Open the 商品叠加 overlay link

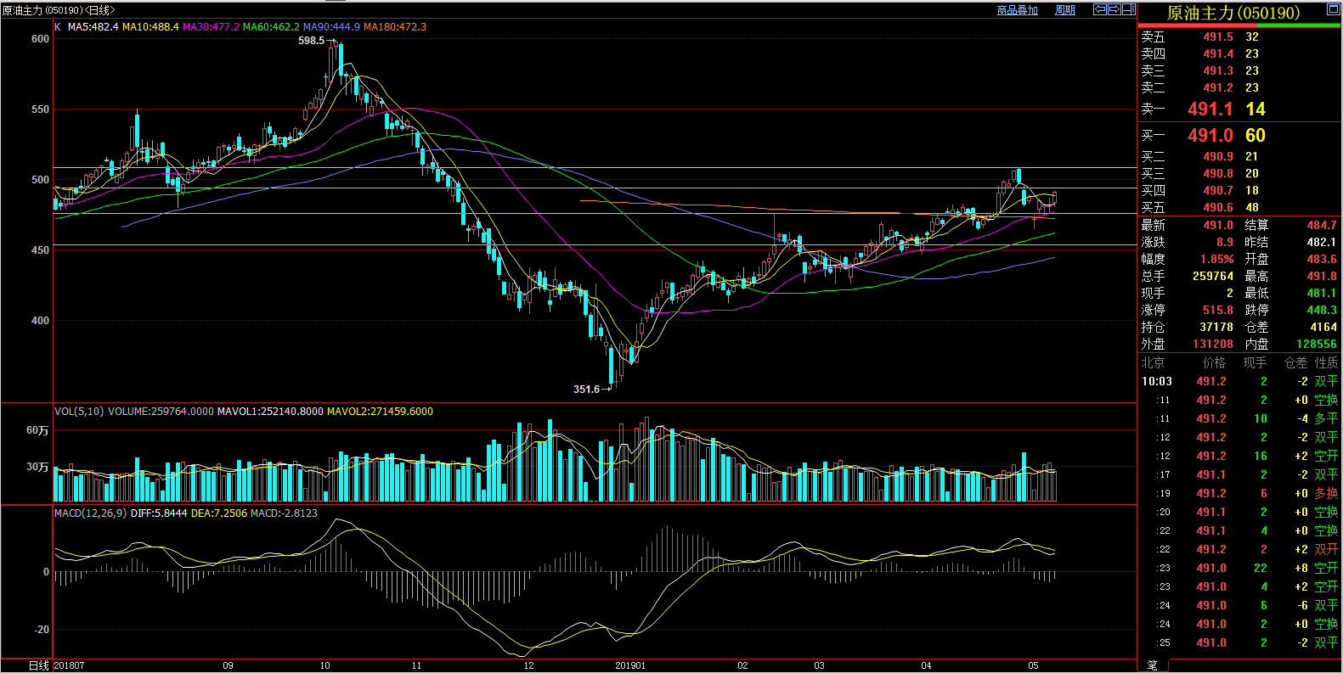[1018, 10]
